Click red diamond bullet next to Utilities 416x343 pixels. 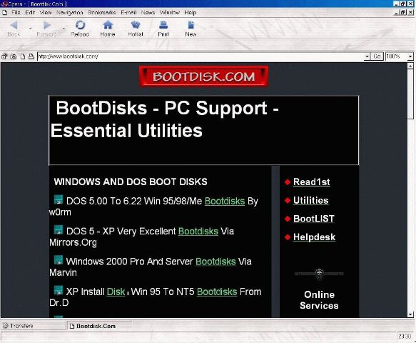288,200
